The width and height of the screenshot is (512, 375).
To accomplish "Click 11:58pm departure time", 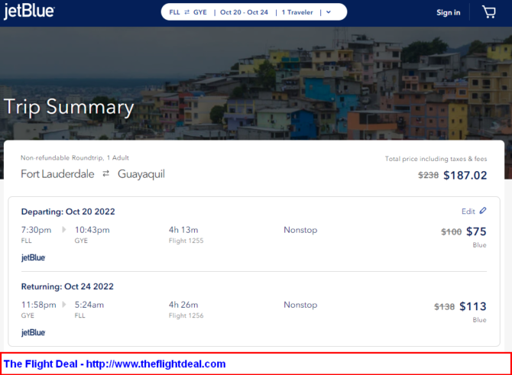I will coord(38,305).
